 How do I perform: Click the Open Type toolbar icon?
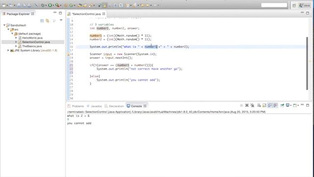pyautogui.click(x=79, y=5)
